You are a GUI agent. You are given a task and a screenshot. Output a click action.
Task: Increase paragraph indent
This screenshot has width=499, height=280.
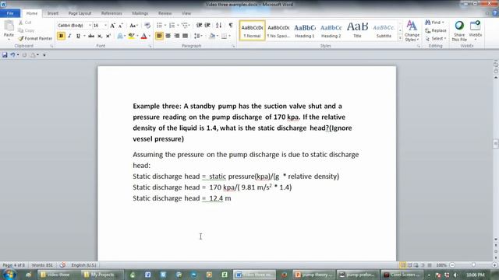click(x=207, y=25)
